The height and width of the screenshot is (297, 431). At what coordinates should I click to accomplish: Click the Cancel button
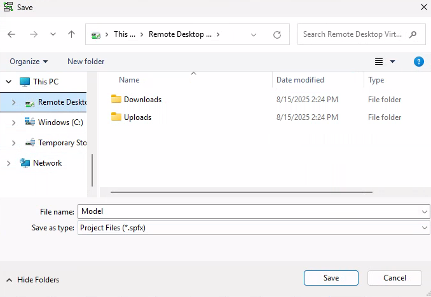click(x=394, y=278)
